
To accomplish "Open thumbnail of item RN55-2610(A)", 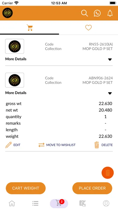I will coord(14,46).
